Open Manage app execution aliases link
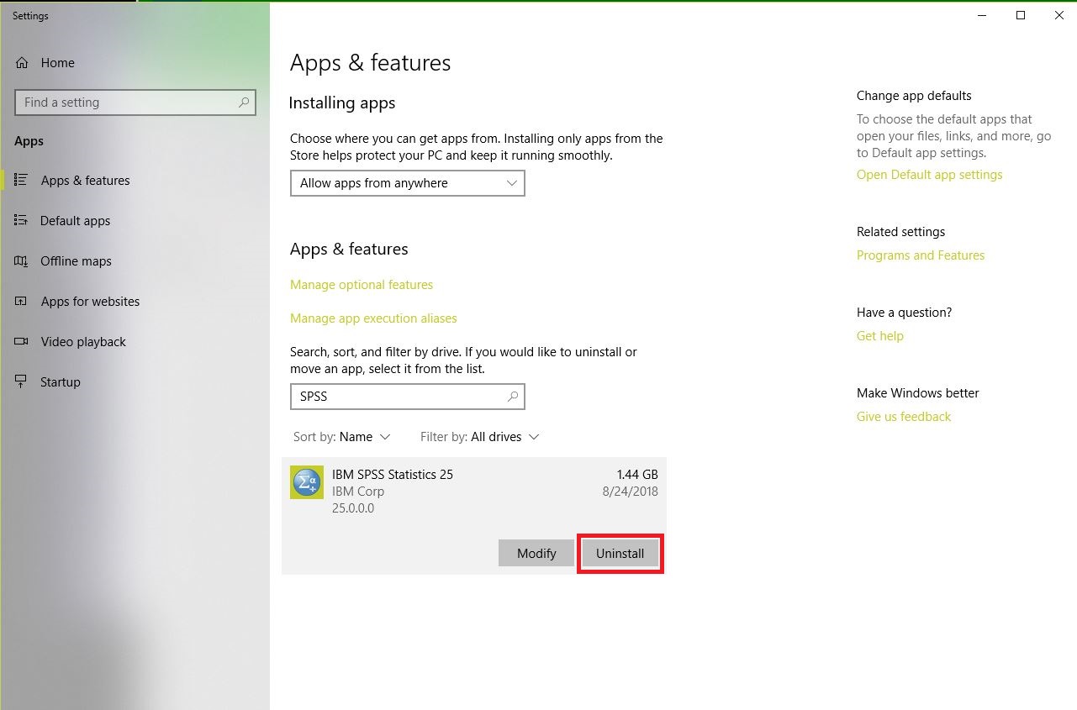Screen dimensions: 1077x710 (373, 318)
